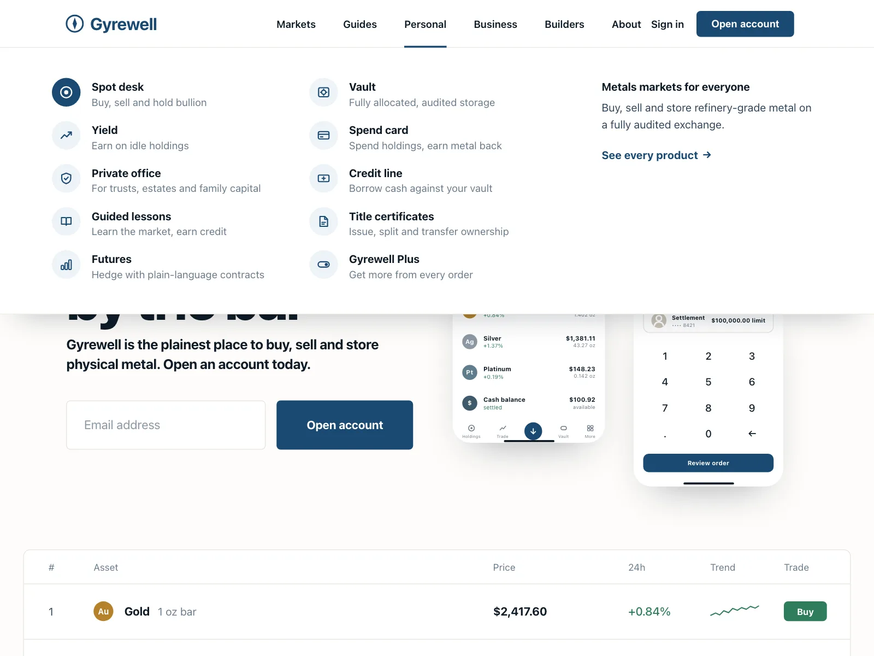Click the Au gold asset badge
Screen dimensions: 874x656
(x=103, y=611)
